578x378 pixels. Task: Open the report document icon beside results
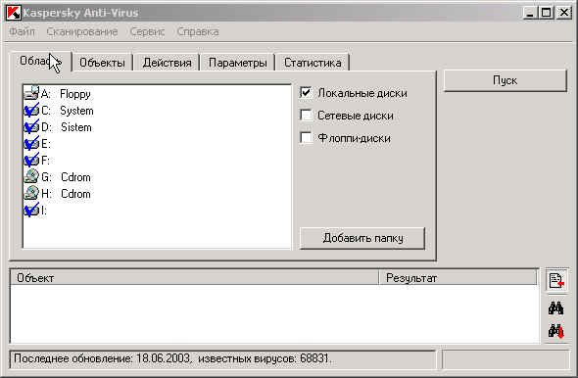[x=556, y=281]
